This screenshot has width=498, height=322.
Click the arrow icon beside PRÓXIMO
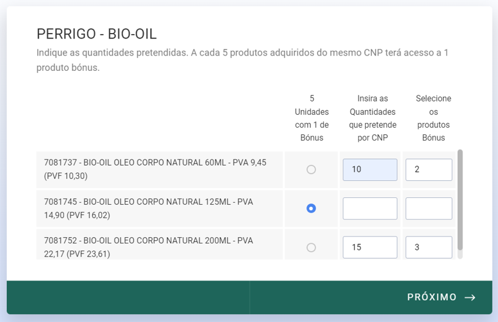coord(470,298)
